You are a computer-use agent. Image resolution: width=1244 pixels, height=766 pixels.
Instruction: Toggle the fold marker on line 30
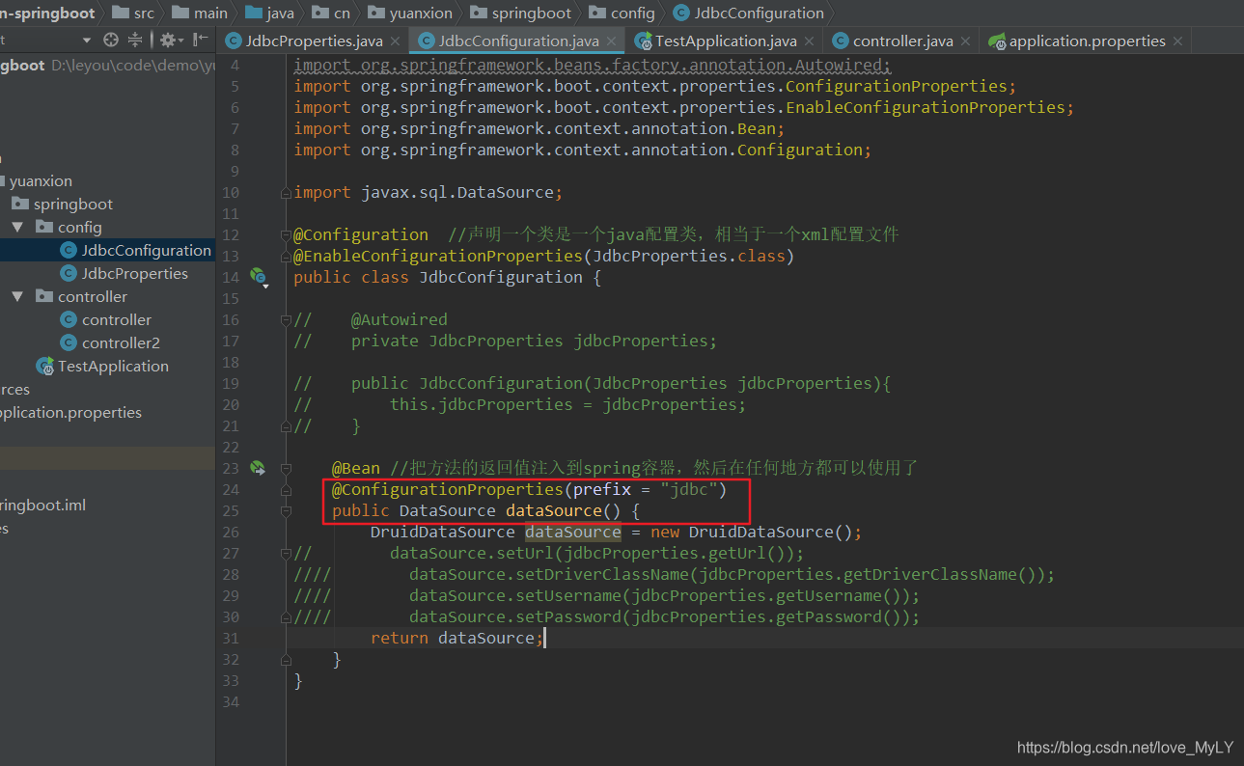tap(286, 616)
